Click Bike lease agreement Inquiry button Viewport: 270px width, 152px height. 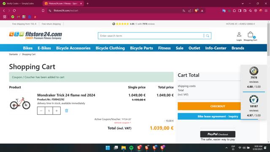click(x=218, y=117)
